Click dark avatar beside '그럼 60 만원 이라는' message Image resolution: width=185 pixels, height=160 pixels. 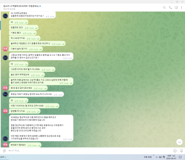click(x=5, y=58)
